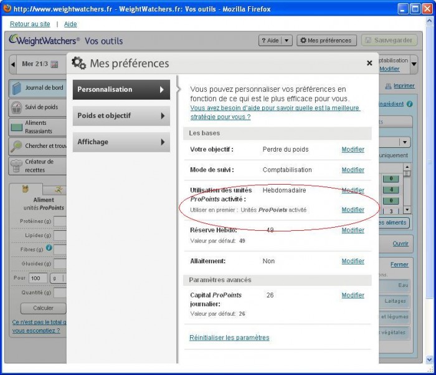Click the Journal de bord book icon
The width and height of the screenshot is (436, 375).
[x=16, y=89]
